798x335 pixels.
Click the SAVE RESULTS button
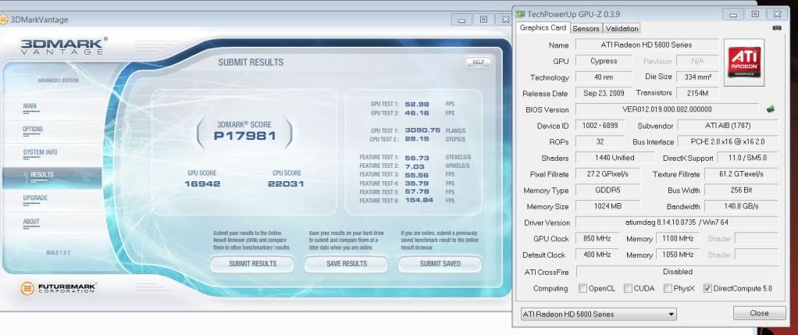[347, 264]
